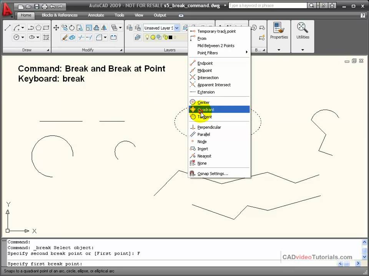Select the Mirror tool icon
This screenshot has width=369, height=276.
pos(104,28)
